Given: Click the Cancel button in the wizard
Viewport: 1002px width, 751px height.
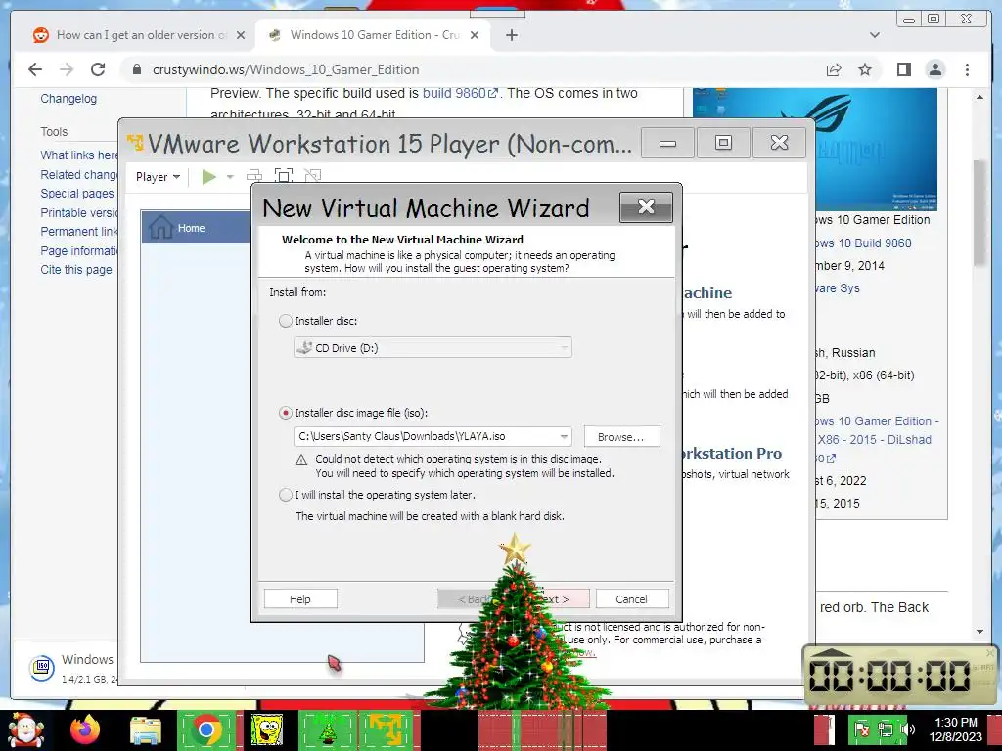Looking at the screenshot, I should pyautogui.click(x=631, y=599).
